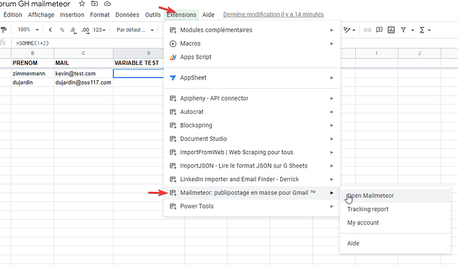
Task: Star the spreadsheet document
Action: coord(82,4)
